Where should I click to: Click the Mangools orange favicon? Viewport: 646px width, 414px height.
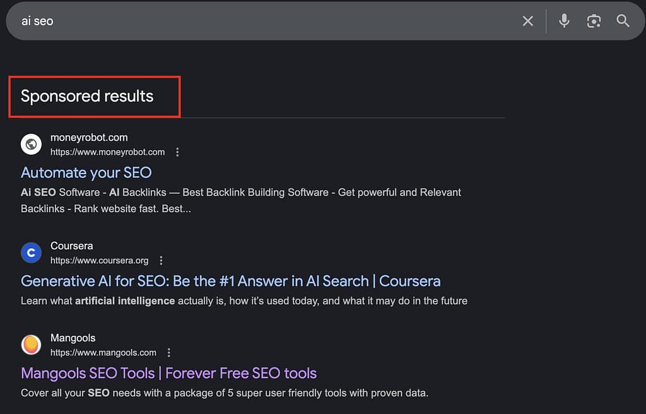coord(32,345)
